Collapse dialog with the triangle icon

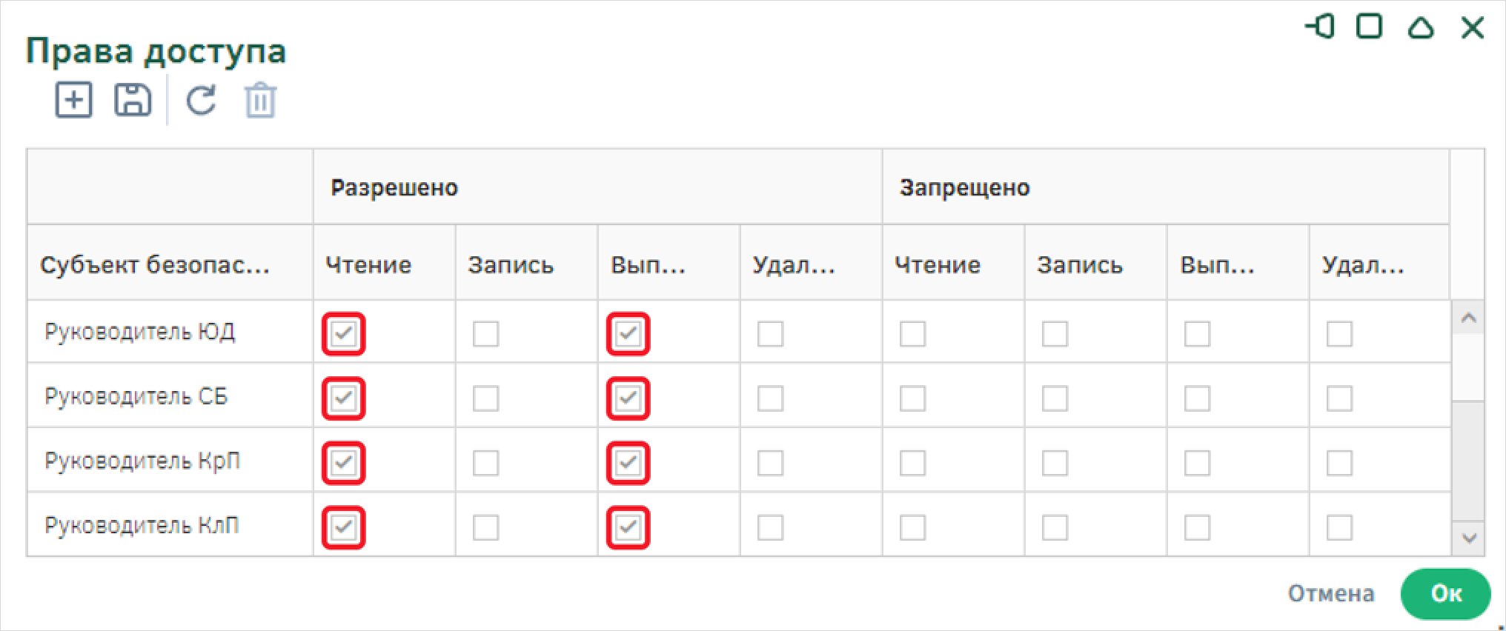point(1420,28)
